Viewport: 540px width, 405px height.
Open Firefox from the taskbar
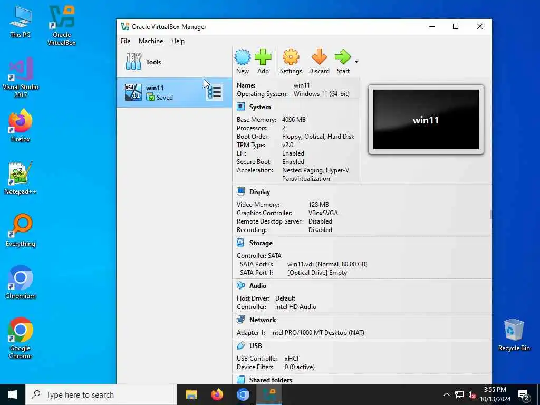tap(217, 394)
